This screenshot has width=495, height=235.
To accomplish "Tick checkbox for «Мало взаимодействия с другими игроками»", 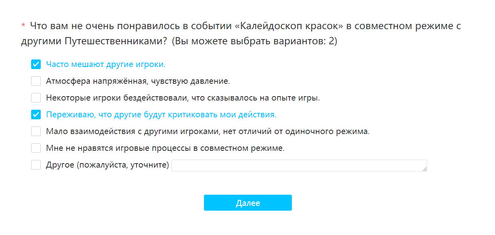I will pyautogui.click(x=36, y=131).
